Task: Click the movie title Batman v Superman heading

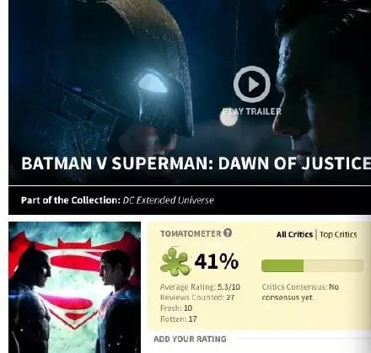Action: (196, 163)
